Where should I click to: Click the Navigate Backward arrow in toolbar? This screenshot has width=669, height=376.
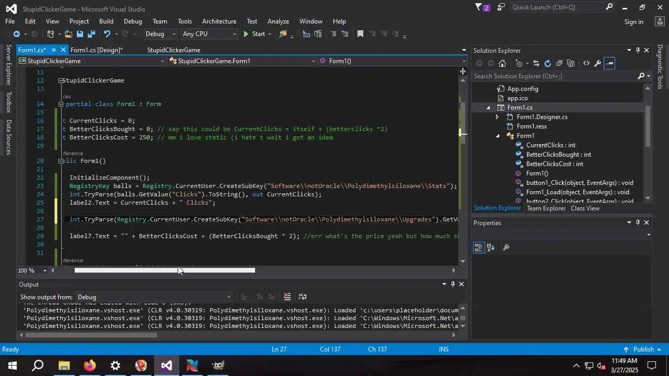(16, 34)
